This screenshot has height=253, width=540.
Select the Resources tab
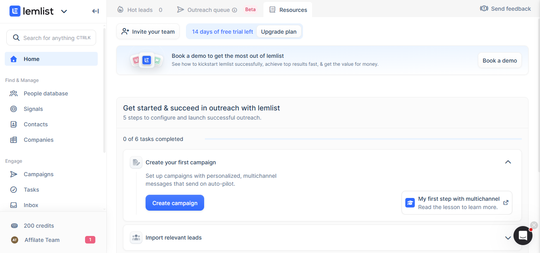[288, 10]
